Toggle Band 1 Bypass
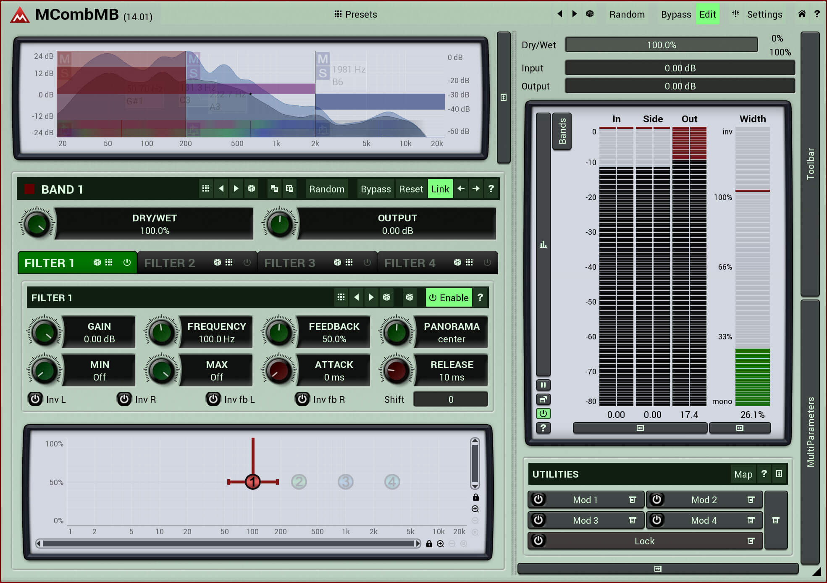This screenshot has width=827, height=583. click(375, 189)
